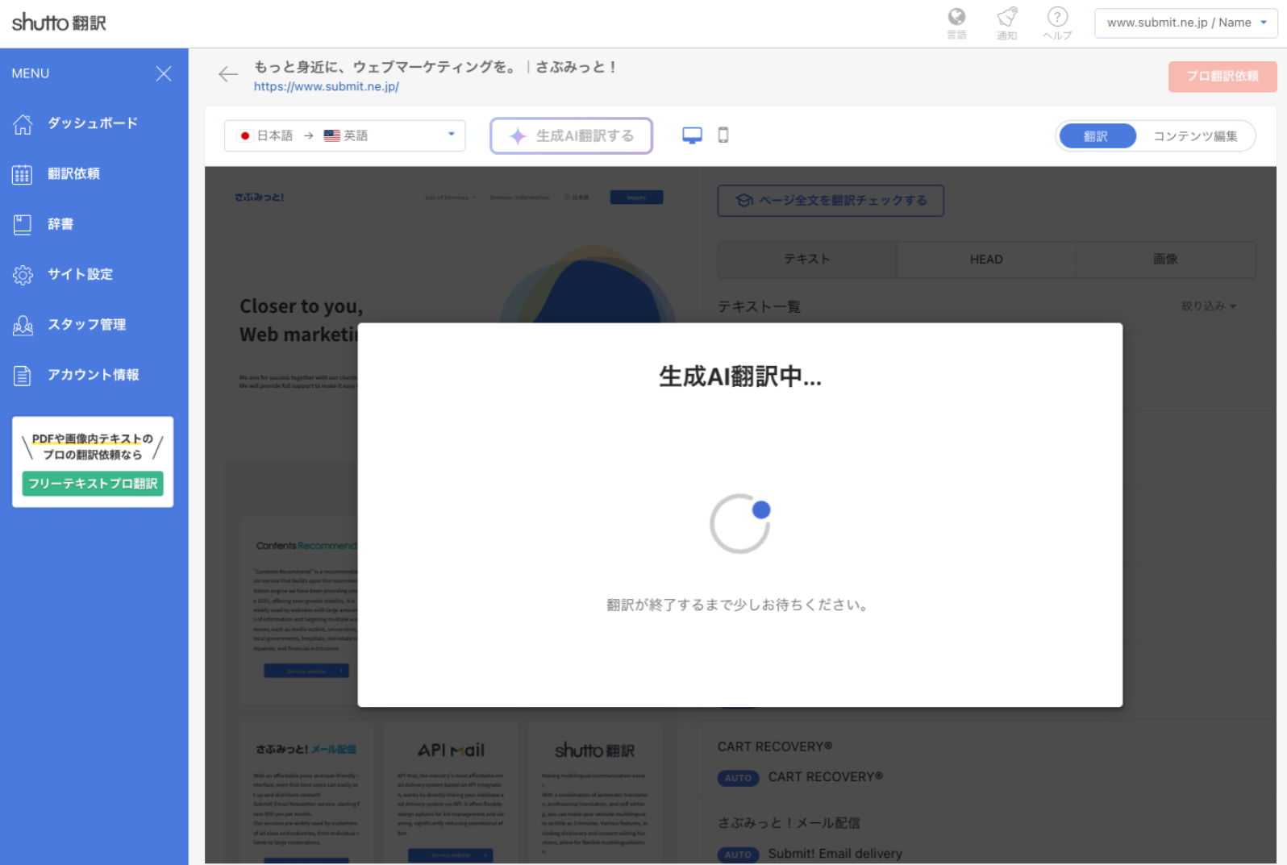
Task: Click the さぶみっと! logo in preview
Action: coord(259,197)
